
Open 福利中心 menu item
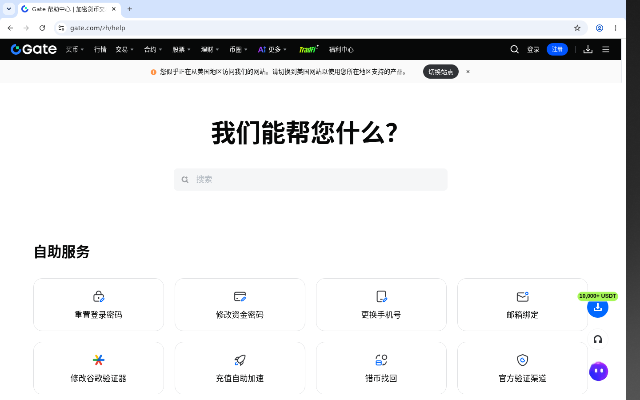[341, 49]
